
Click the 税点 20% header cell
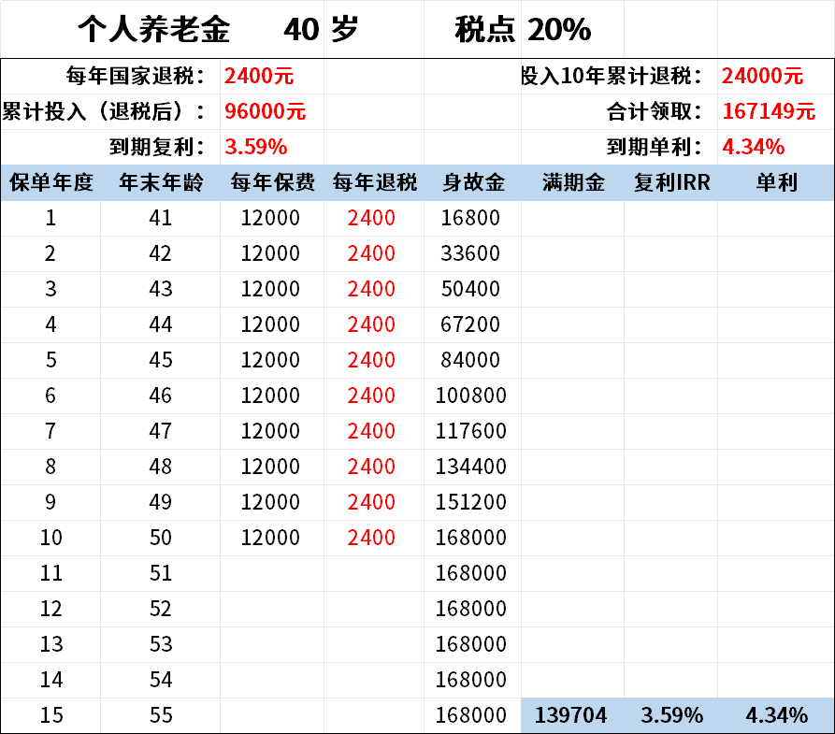tap(523, 30)
